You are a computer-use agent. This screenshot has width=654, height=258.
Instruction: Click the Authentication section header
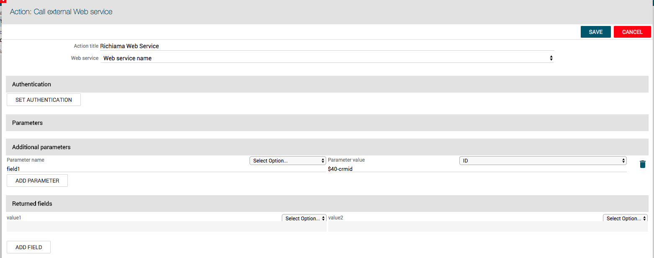point(327,84)
